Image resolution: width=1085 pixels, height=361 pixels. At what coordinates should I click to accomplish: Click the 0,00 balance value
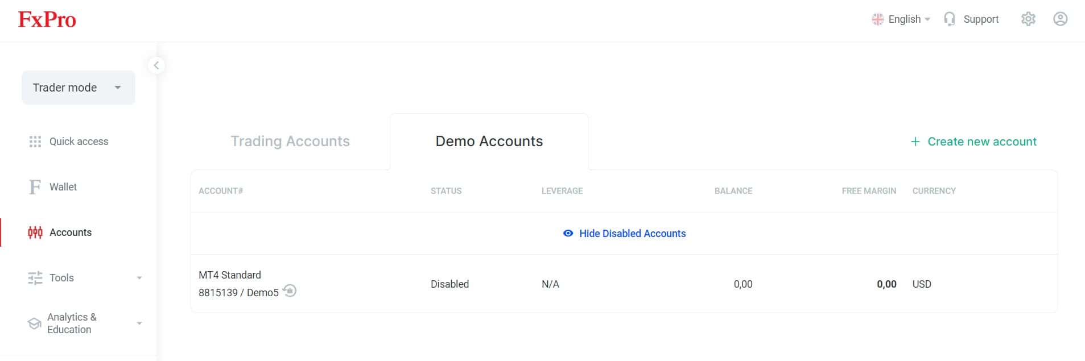tap(743, 284)
